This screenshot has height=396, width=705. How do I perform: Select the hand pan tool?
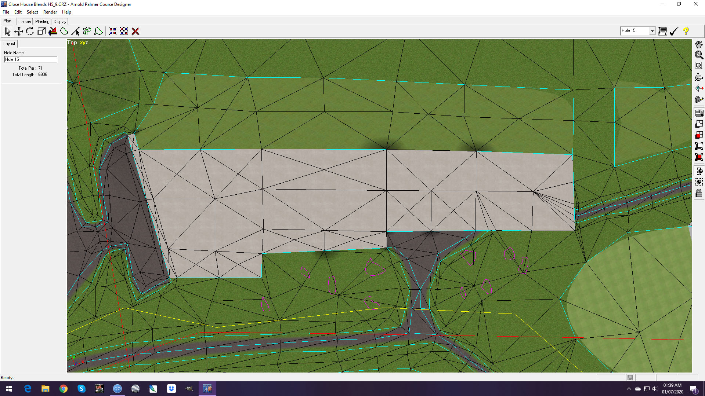[699, 44]
